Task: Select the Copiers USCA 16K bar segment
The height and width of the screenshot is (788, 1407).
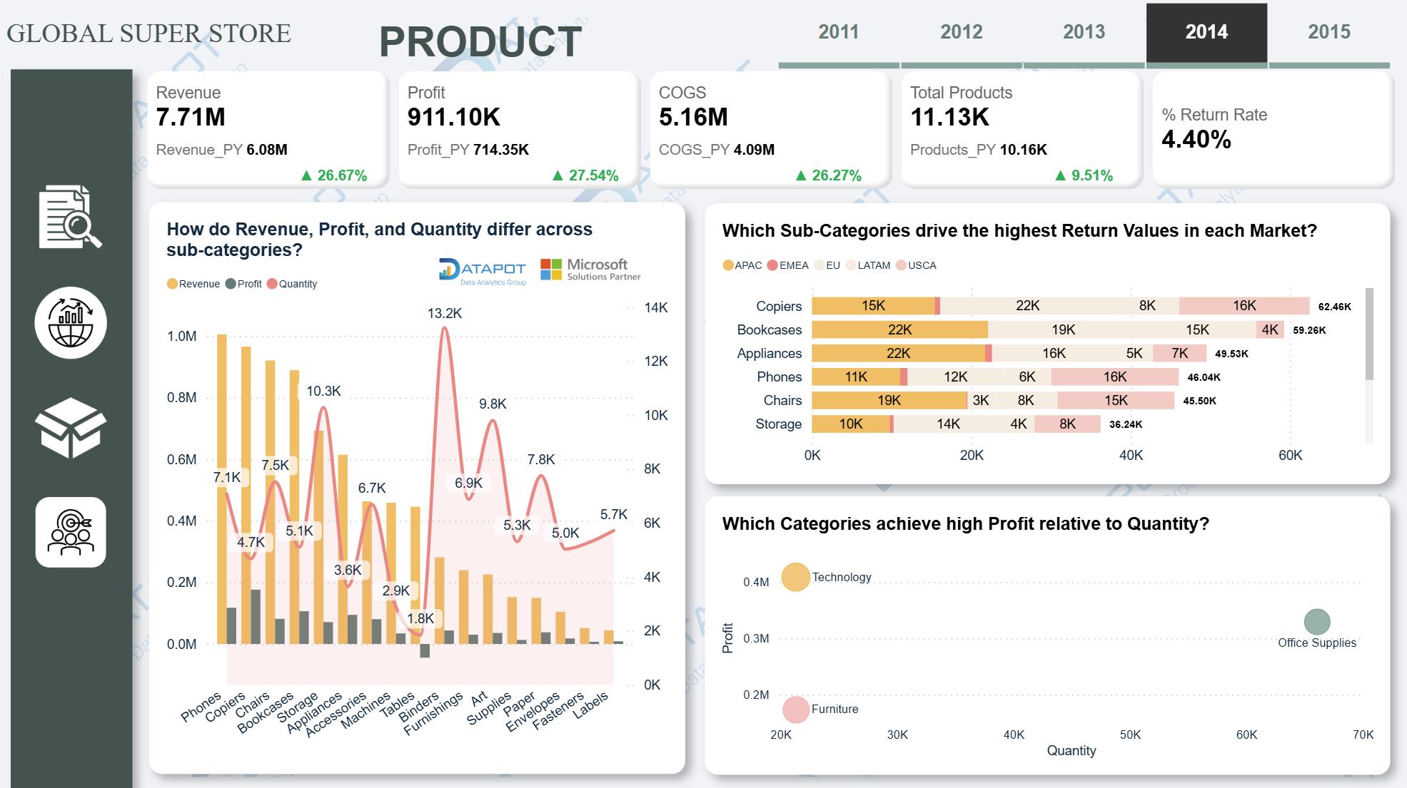Action: (x=1244, y=306)
